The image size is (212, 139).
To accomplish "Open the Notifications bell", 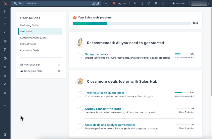I will tap(163, 3).
